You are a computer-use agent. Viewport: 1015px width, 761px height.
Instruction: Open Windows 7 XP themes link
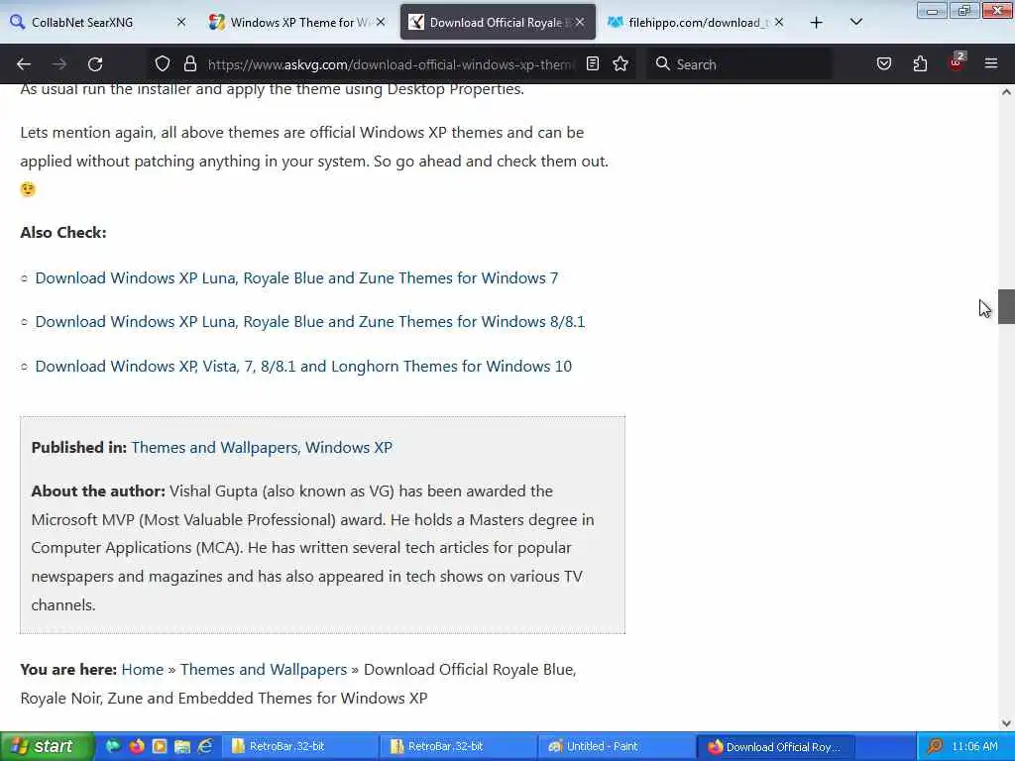(x=296, y=278)
